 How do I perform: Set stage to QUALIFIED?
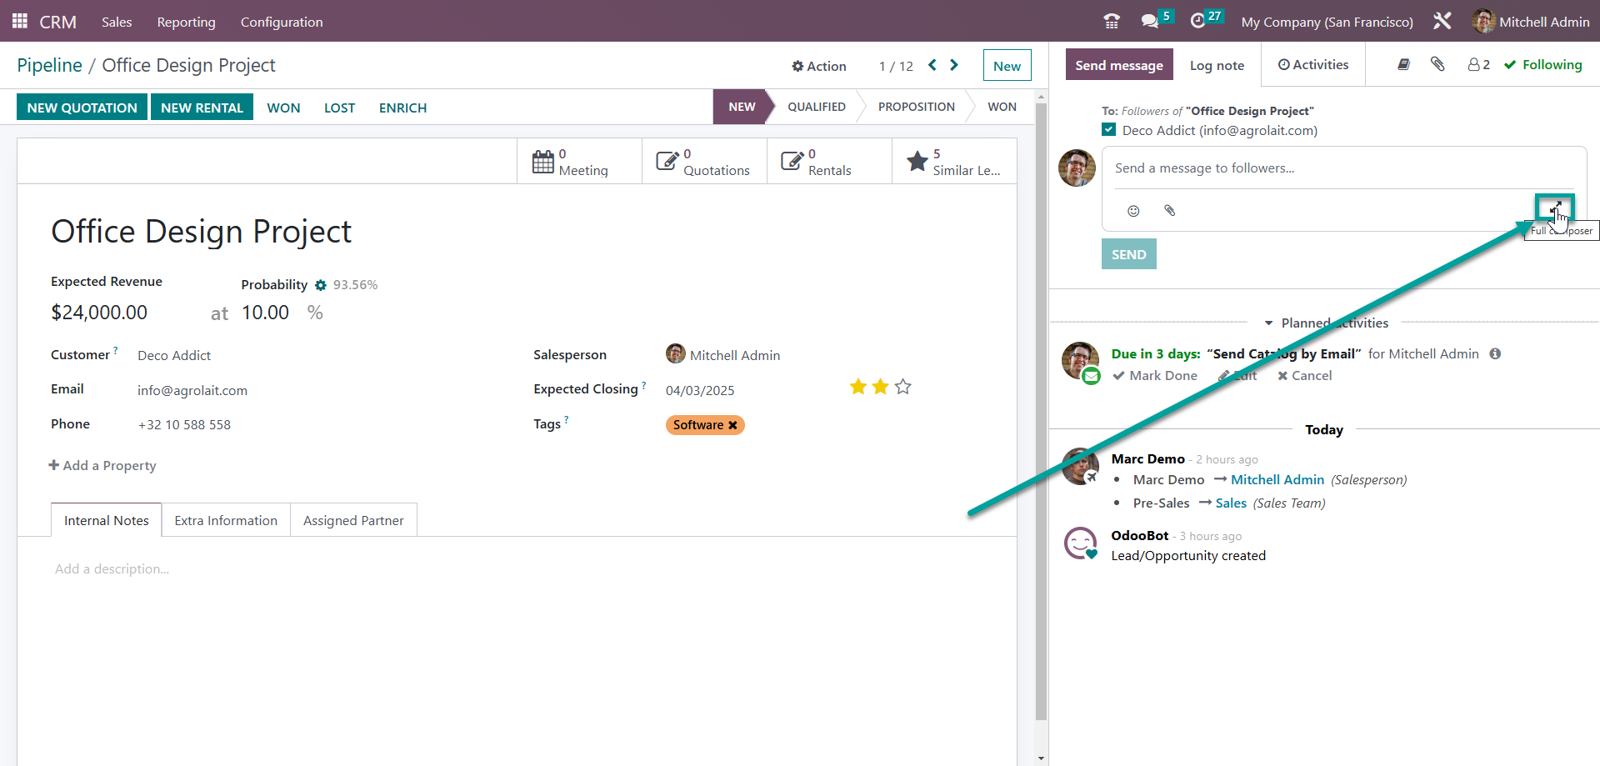coord(817,107)
